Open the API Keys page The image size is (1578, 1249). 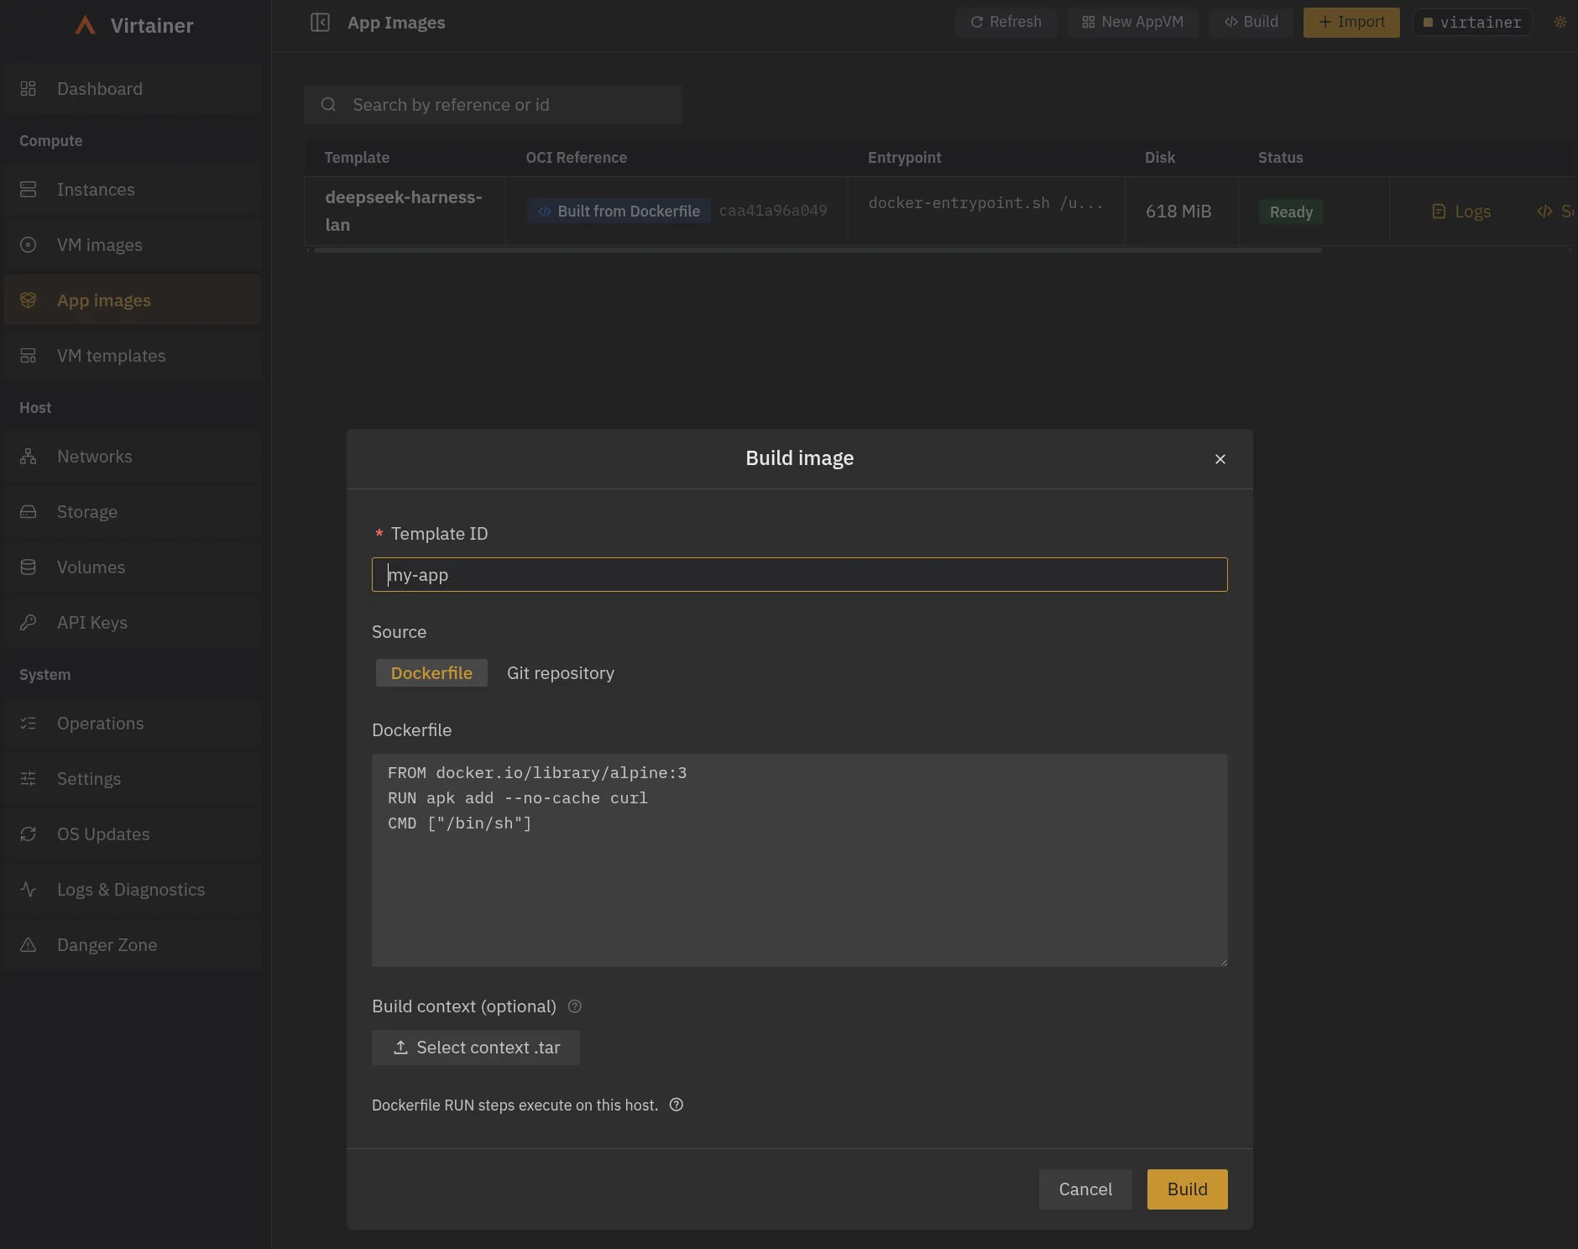[x=133, y=623]
